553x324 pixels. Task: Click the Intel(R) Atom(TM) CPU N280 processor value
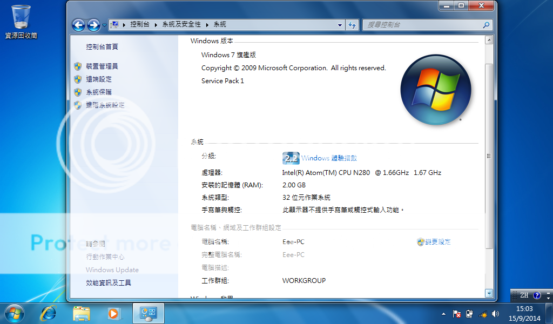(361, 173)
